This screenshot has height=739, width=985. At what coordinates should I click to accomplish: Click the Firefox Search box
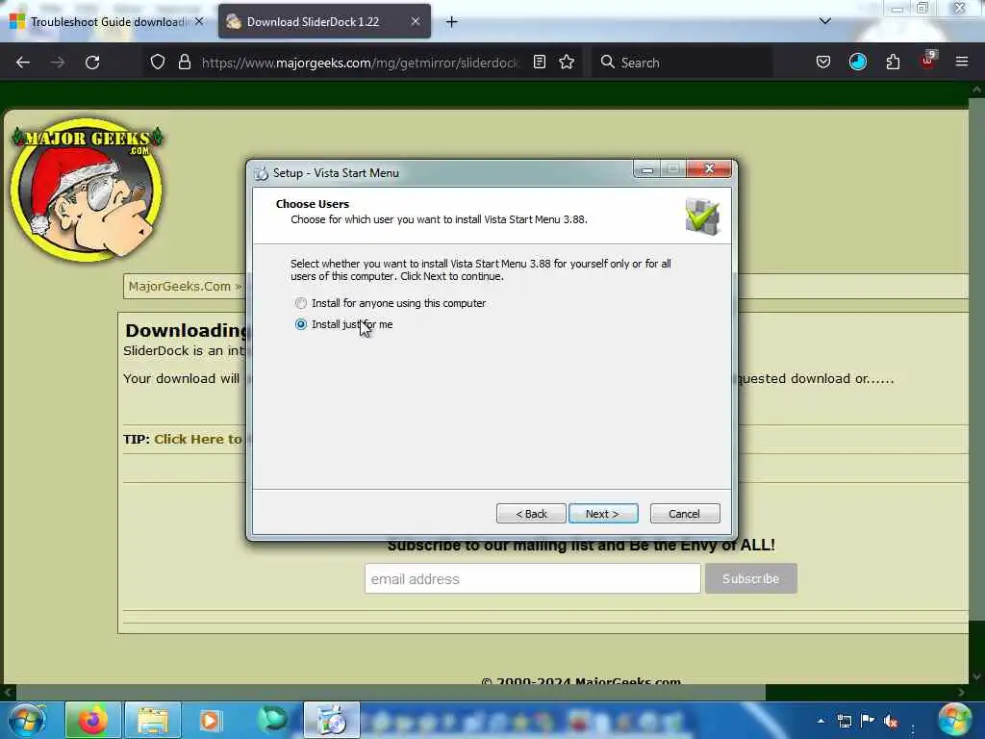pyautogui.click(x=682, y=63)
